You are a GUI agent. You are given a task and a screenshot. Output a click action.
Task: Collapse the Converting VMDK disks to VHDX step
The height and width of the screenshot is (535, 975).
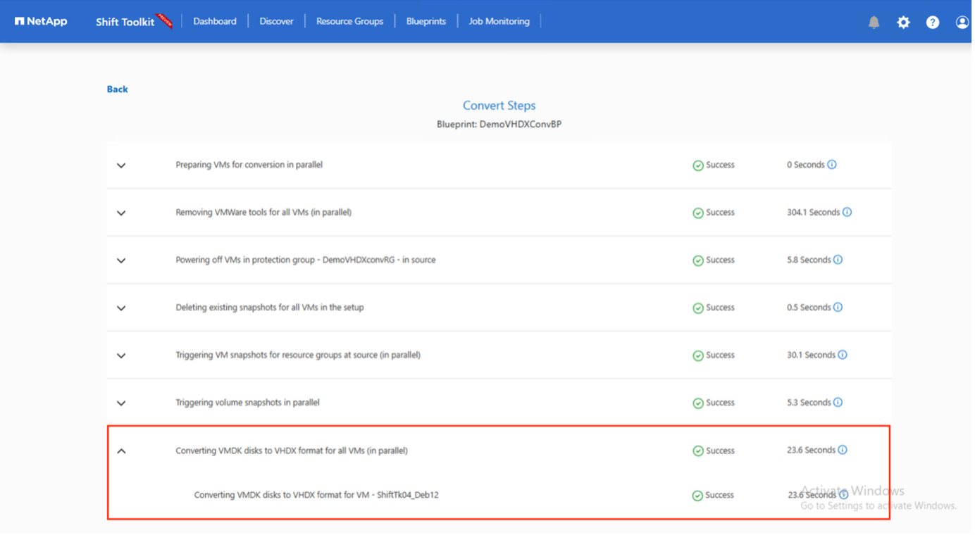(121, 451)
